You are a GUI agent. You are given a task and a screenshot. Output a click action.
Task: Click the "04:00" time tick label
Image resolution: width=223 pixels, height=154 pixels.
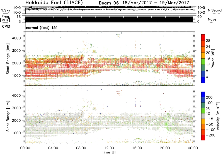click(x=53, y=148)
